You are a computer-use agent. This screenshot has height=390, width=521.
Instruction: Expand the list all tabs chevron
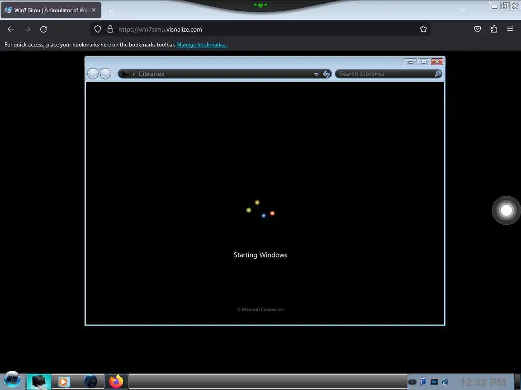pos(462,9)
